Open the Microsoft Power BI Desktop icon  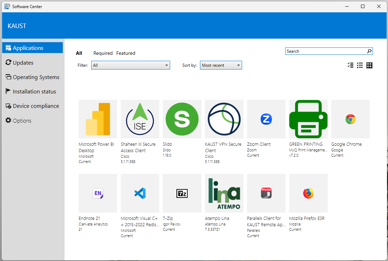tap(98, 119)
